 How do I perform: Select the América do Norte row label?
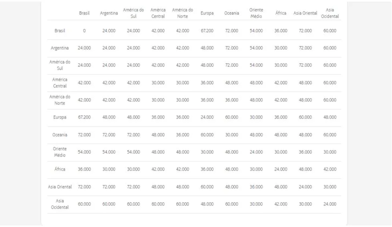(x=60, y=100)
